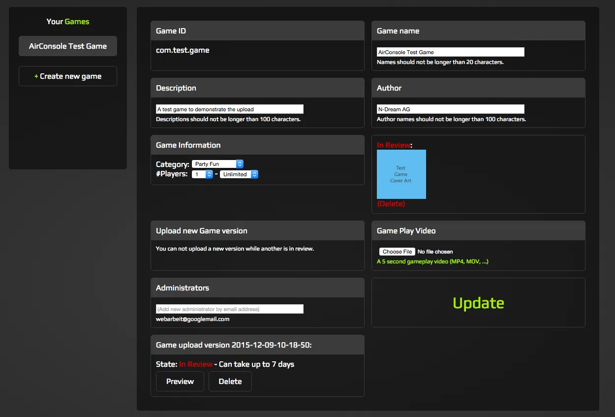
Task: Open the Category dropdown
Action: pyautogui.click(x=217, y=164)
